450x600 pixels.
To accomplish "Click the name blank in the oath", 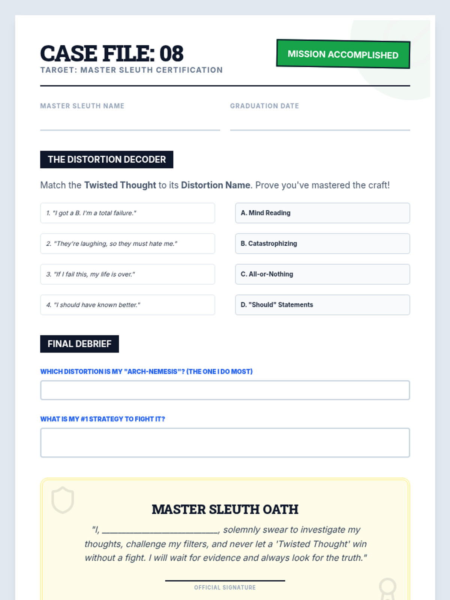I will click(160, 530).
